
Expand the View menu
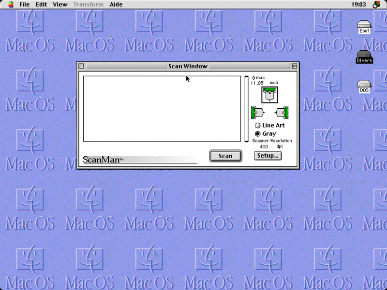pyautogui.click(x=60, y=4)
